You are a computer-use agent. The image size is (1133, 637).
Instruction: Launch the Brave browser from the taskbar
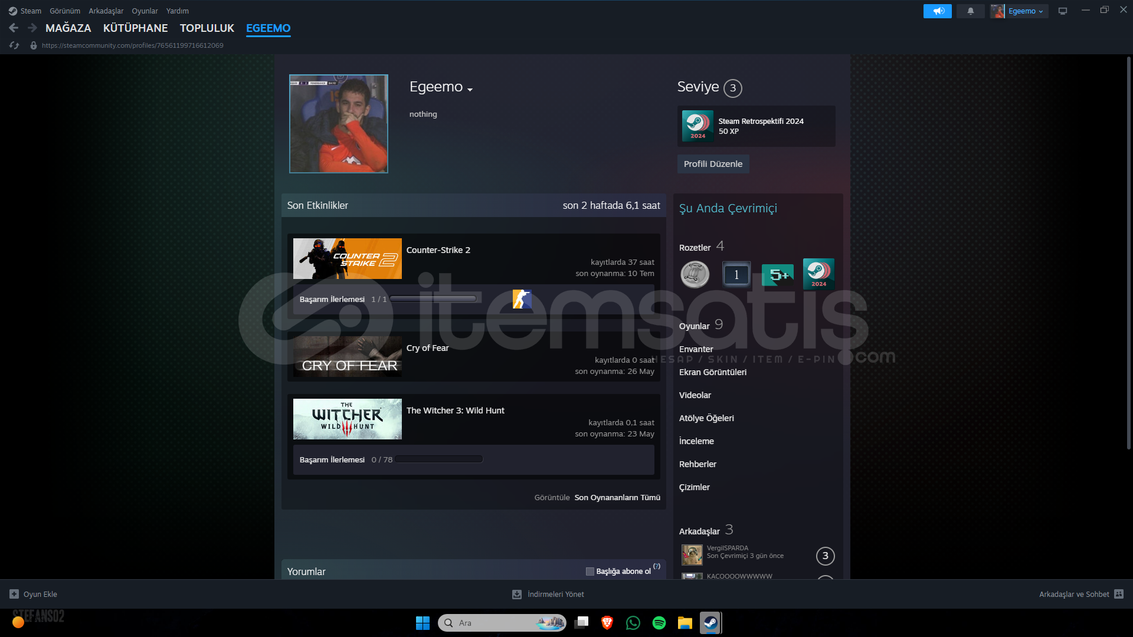pyautogui.click(x=607, y=623)
